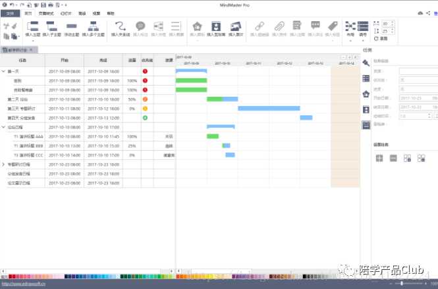This screenshot has height=289, width=438.
Task: Open the Mark pentagon panel in right sidebar
Action: point(366,94)
